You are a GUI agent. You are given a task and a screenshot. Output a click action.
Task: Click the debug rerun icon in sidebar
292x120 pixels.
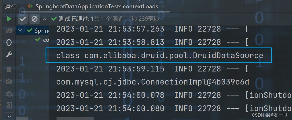[9, 31]
